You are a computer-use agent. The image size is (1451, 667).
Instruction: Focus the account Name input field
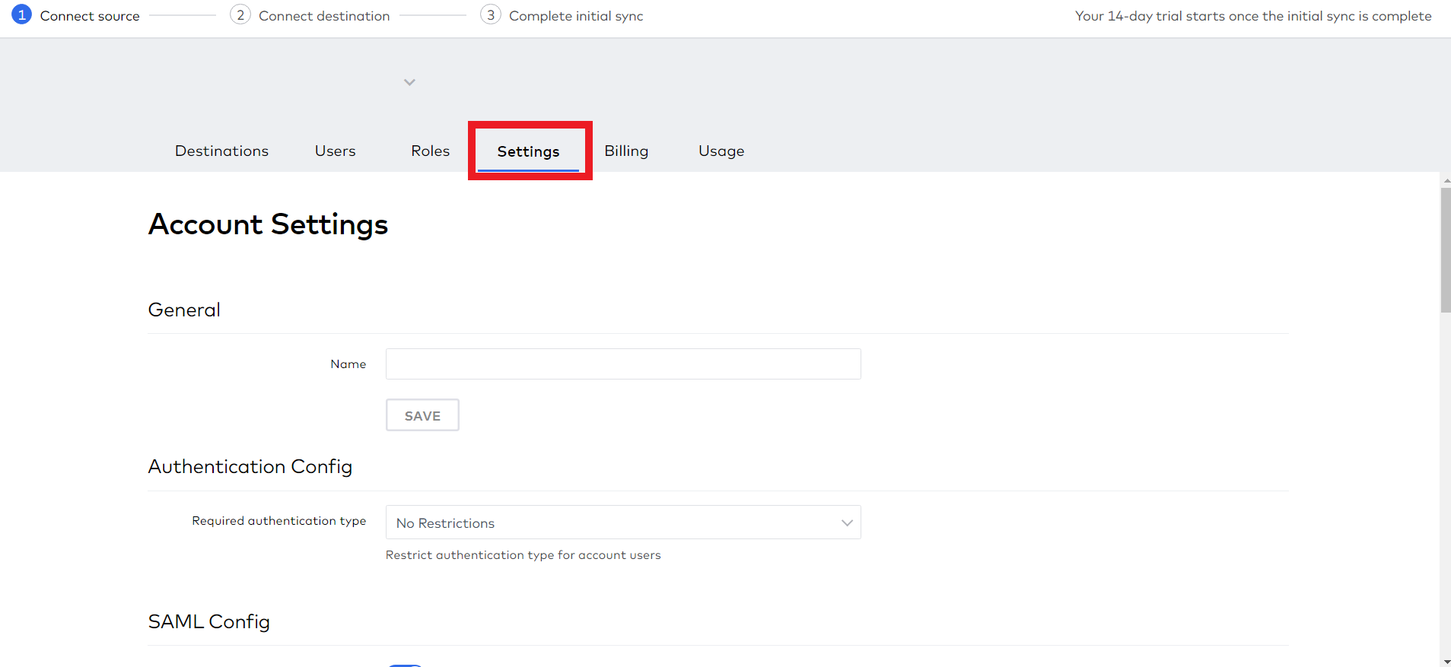click(x=622, y=364)
